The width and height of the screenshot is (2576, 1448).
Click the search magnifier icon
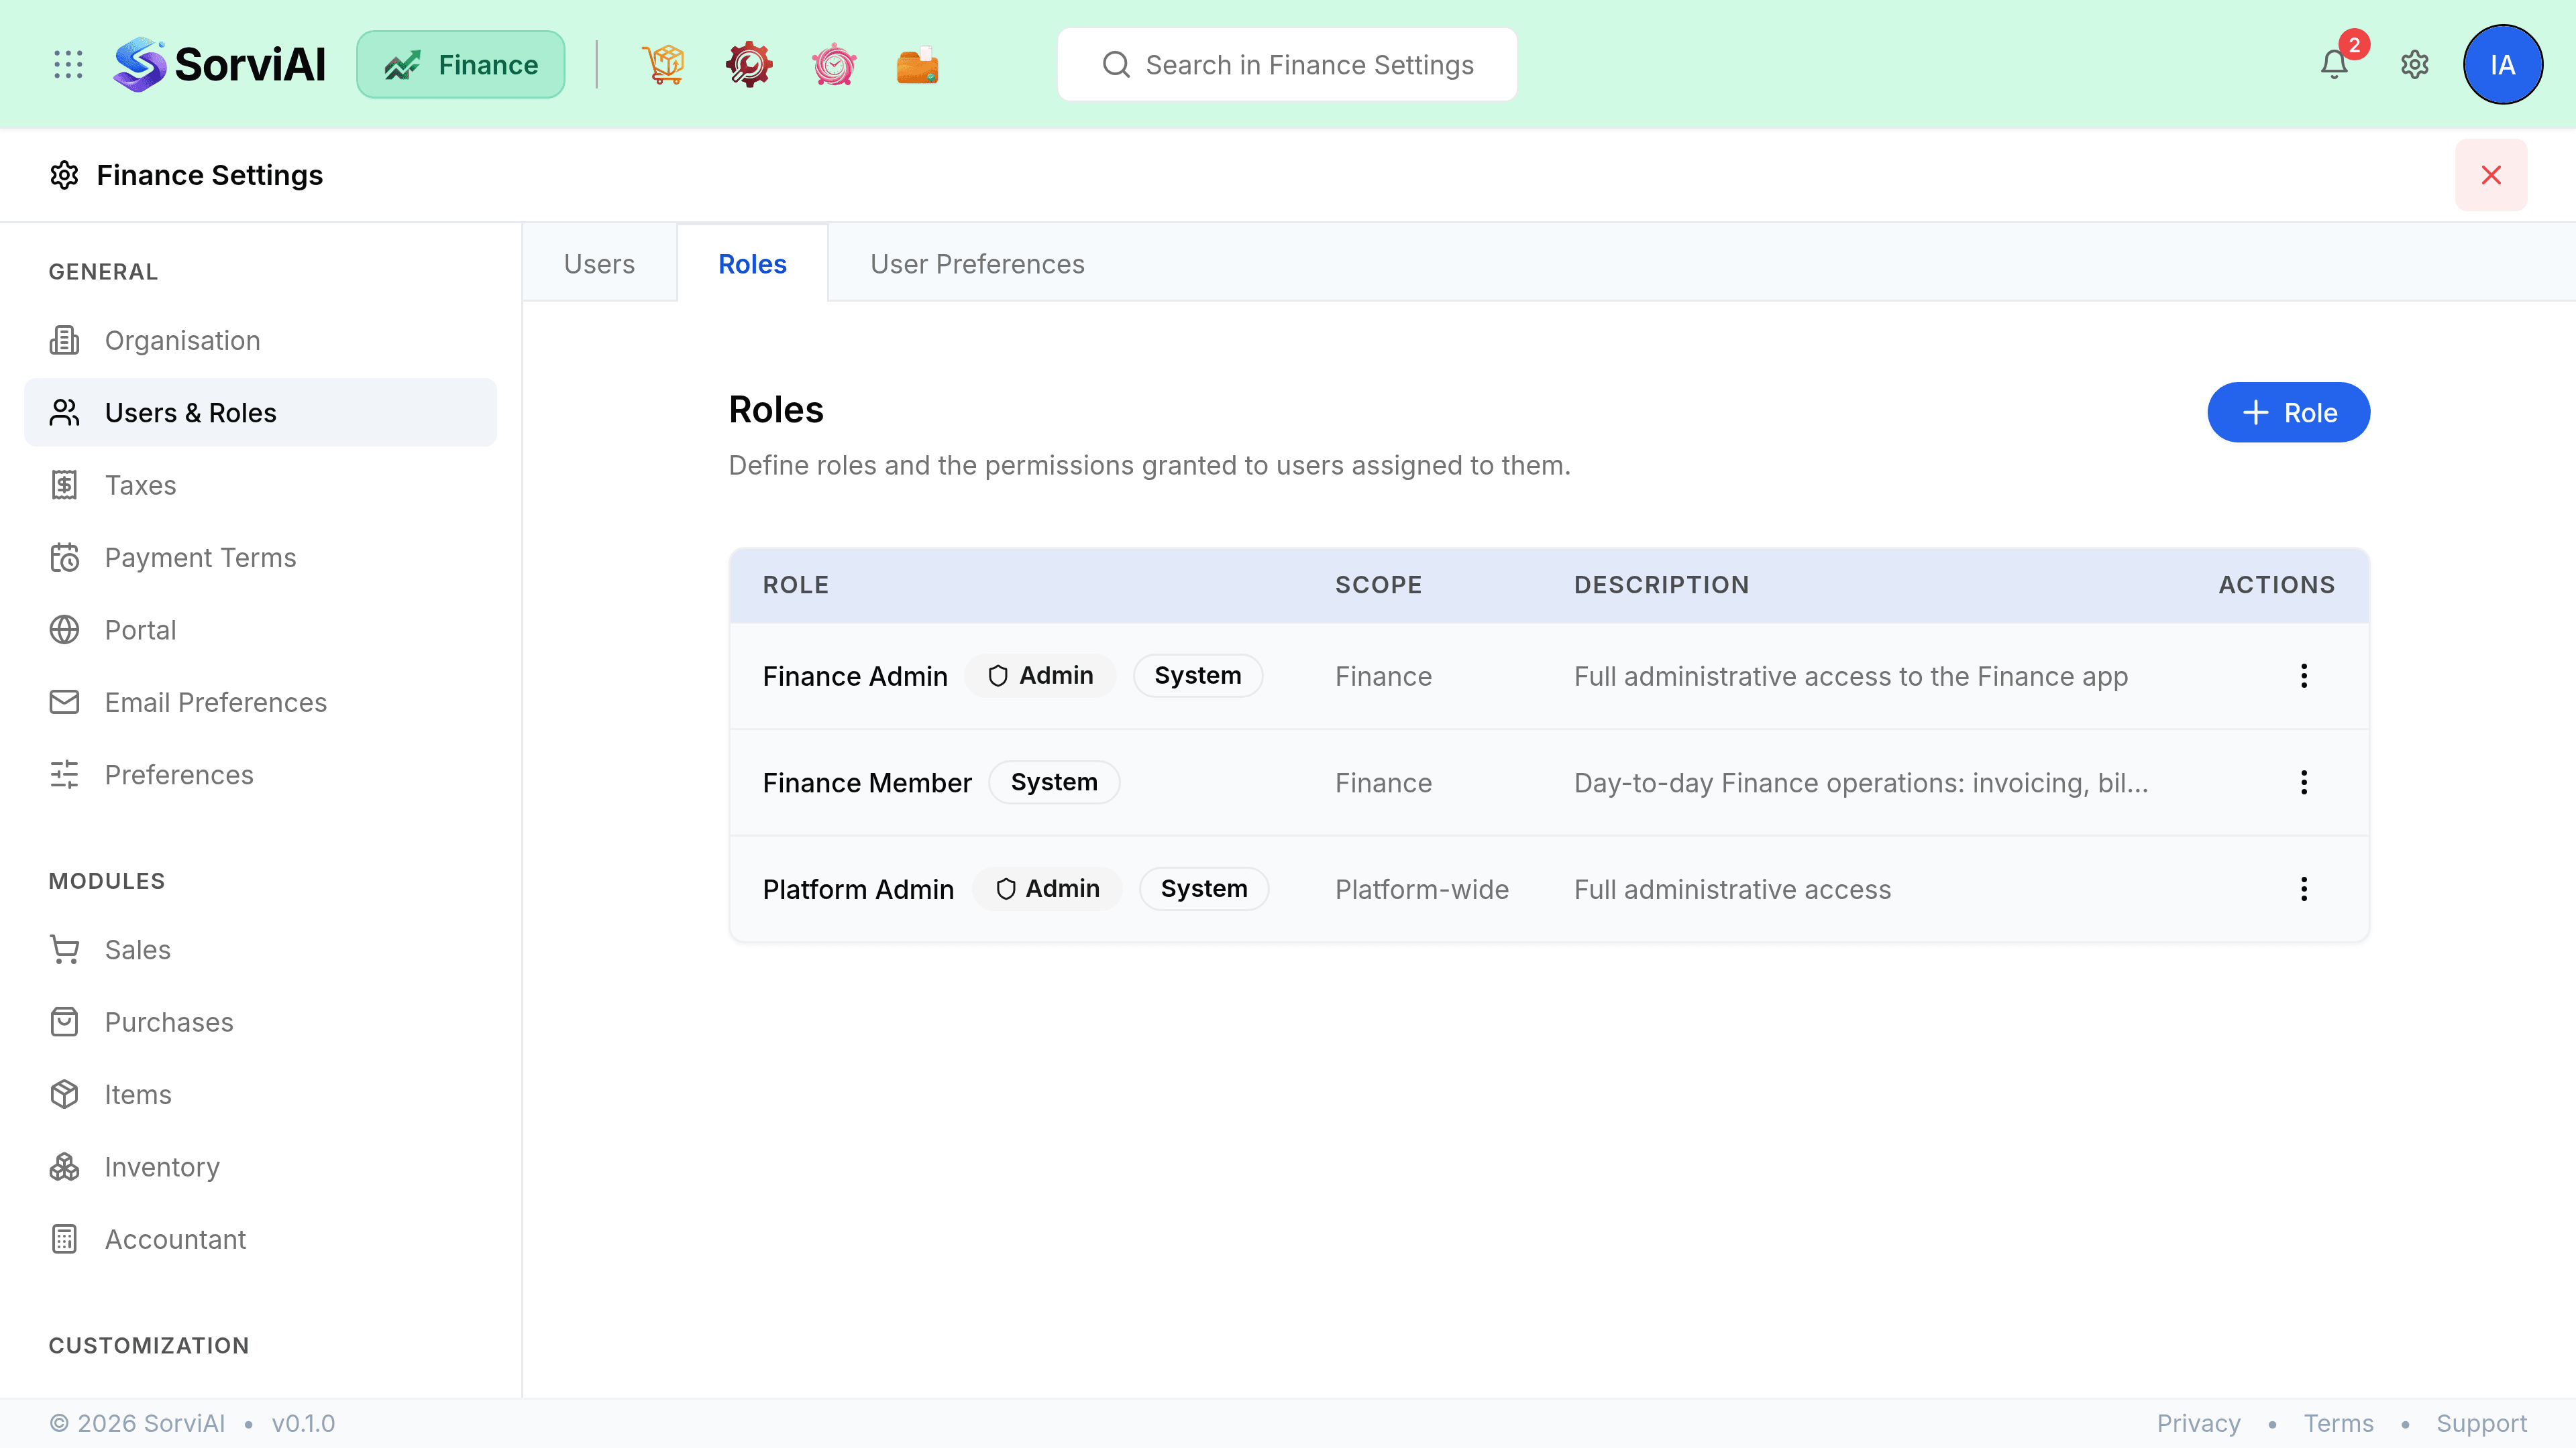[1116, 65]
